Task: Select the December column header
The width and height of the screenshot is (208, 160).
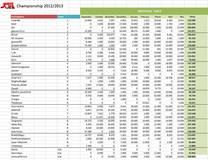Action: (x=121, y=17)
